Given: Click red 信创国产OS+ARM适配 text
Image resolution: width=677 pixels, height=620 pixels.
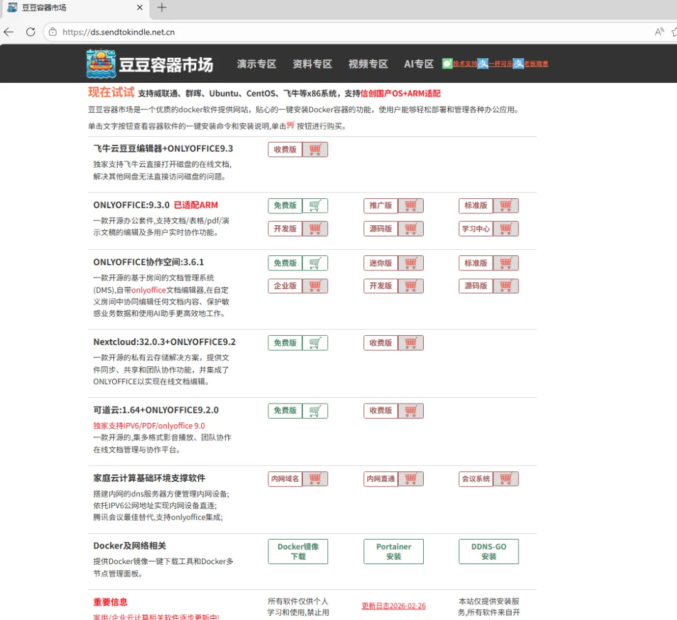Looking at the screenshot, I should pos(400,94).
